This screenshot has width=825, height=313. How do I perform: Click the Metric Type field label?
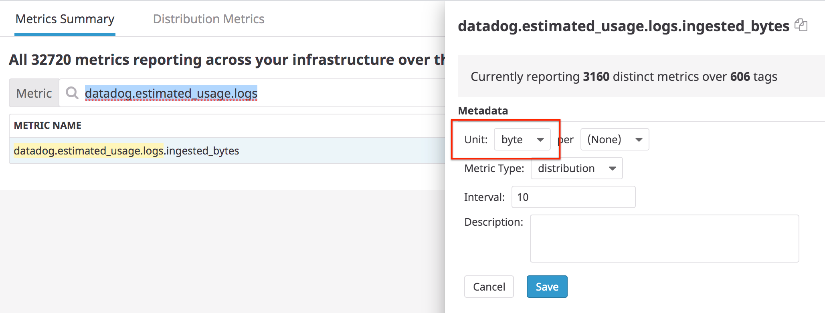[x=494, y=168]
